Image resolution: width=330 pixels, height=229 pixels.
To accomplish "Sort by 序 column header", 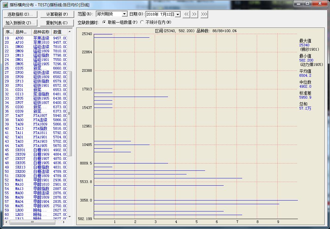I will tap(9, 32).
